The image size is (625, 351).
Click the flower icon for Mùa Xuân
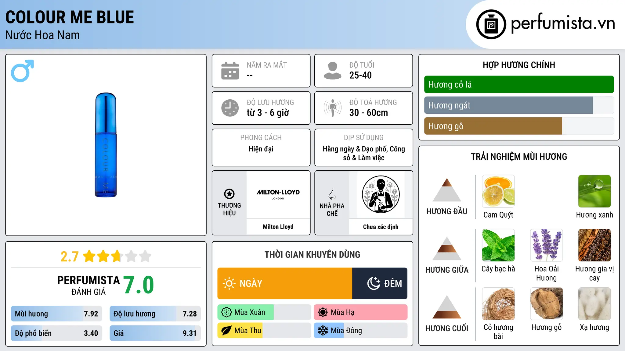tap(226, 312)
